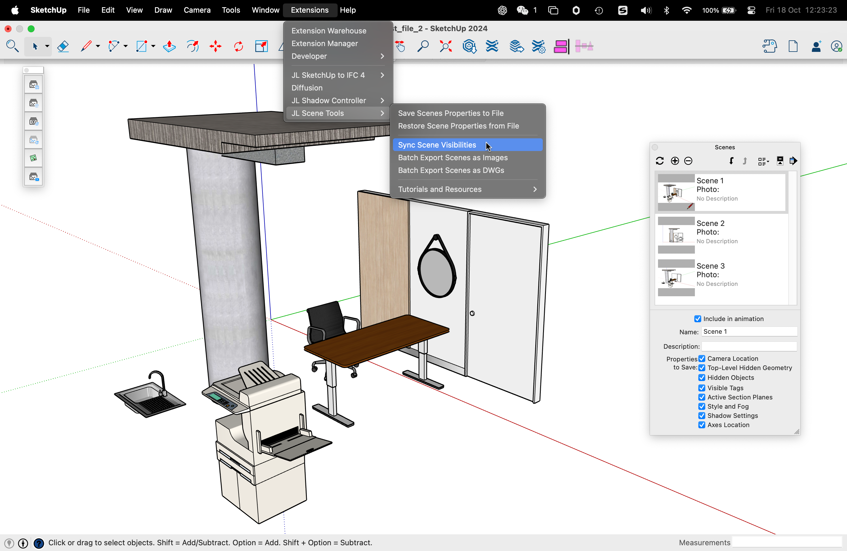Choose Sync Scene Visibilities menu item
847x551 pixels.
pos(437,145)
